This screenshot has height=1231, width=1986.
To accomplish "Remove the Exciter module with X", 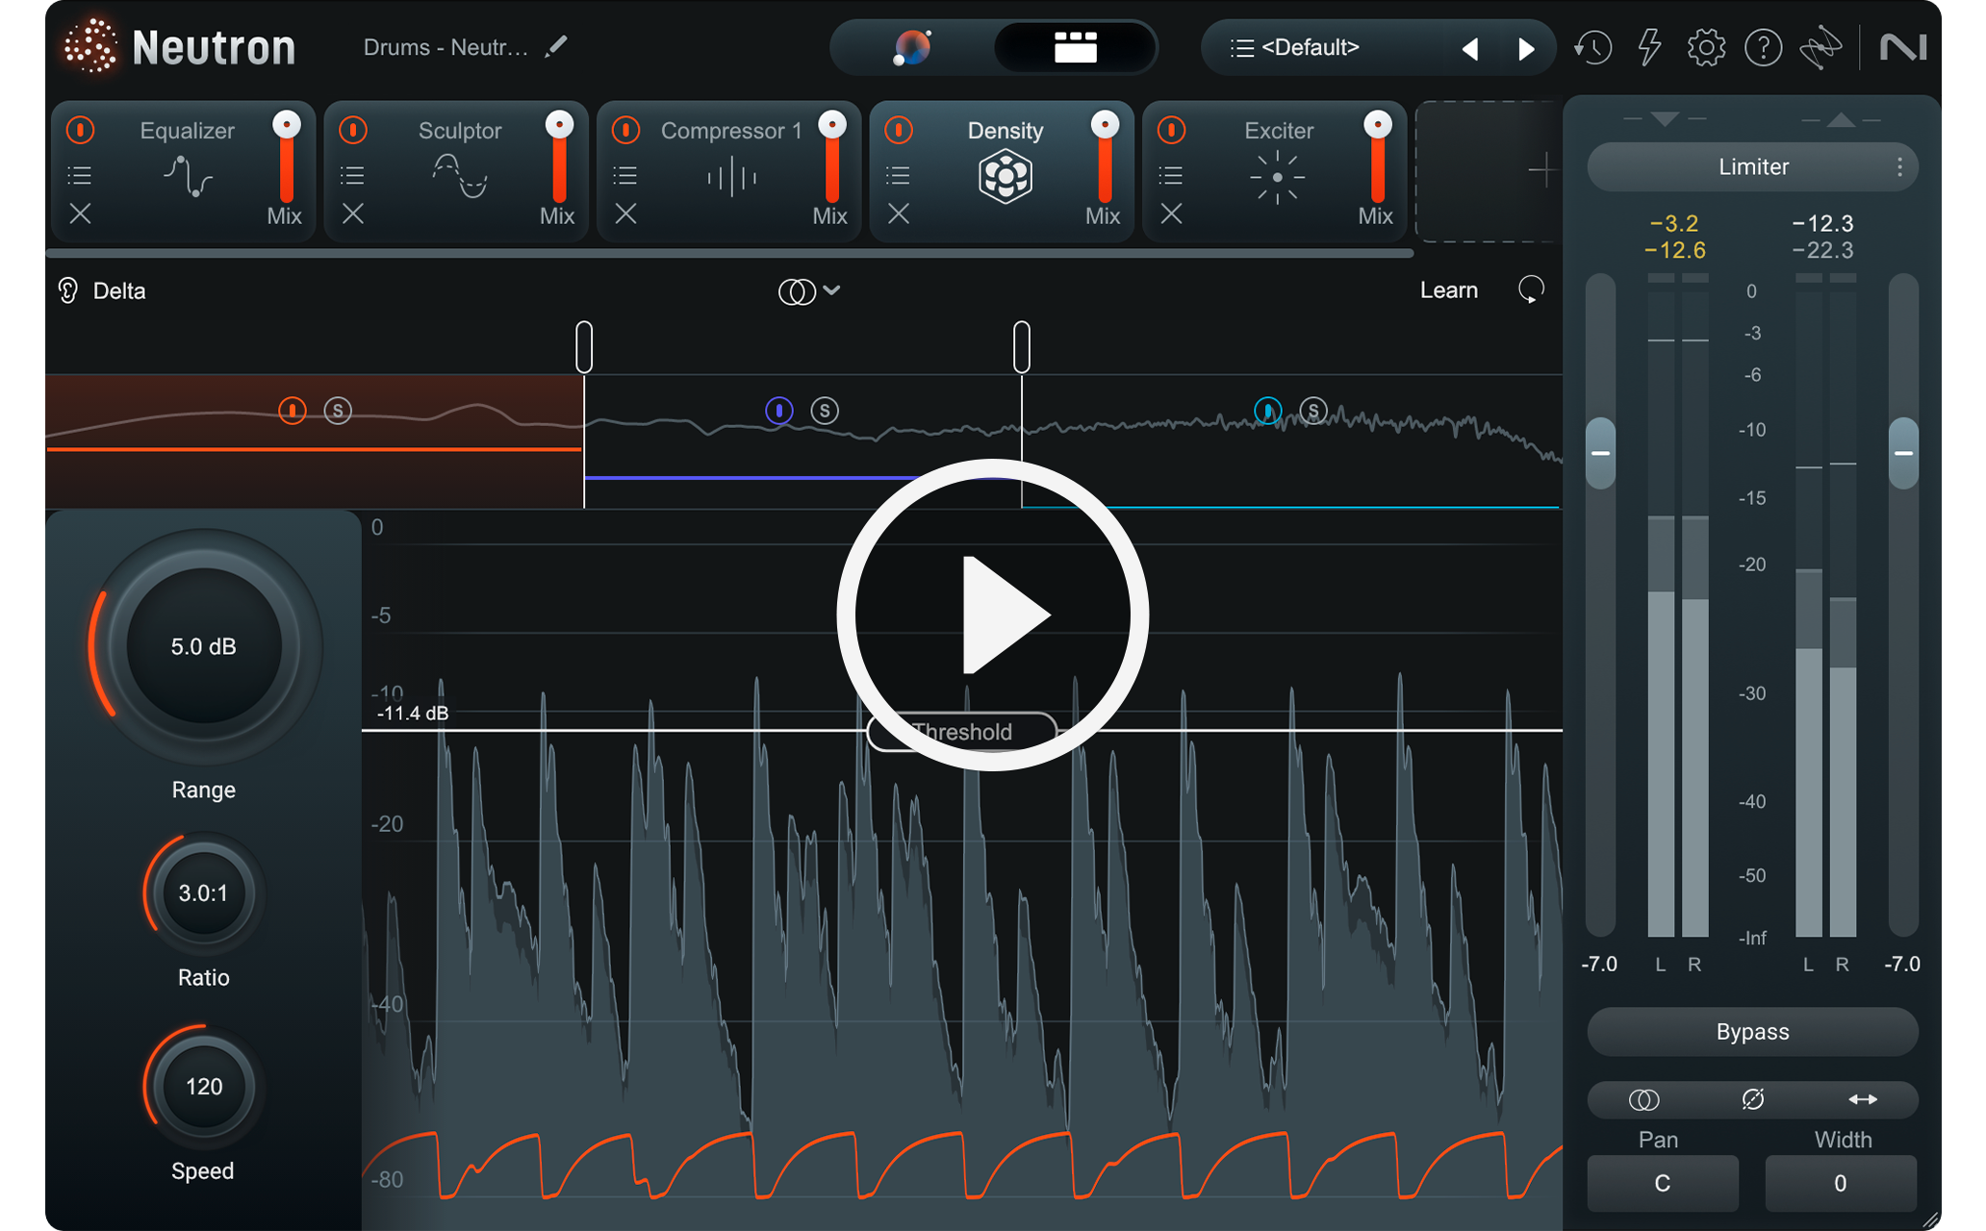I will point(1171,214).
